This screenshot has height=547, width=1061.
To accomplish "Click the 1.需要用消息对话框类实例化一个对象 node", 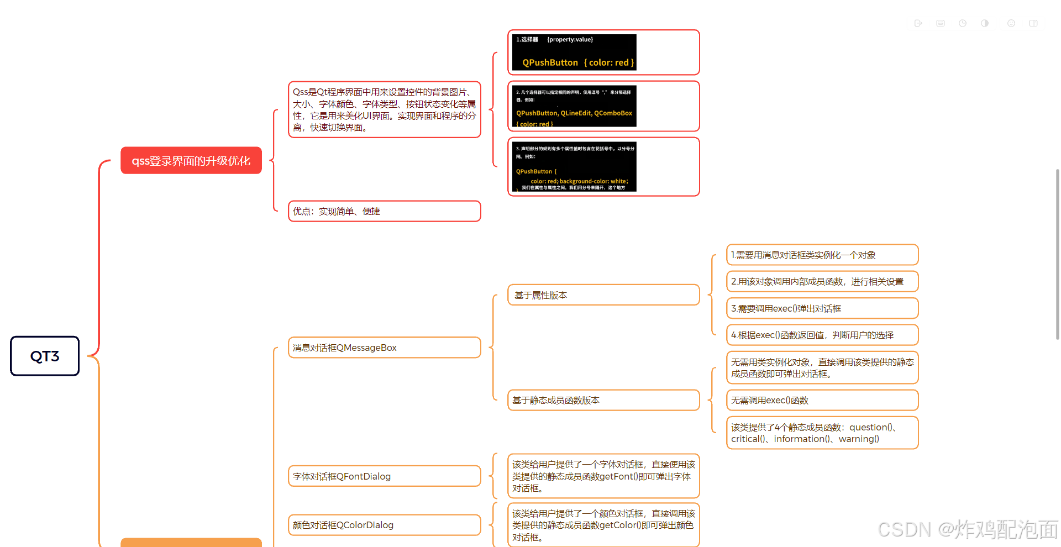I will pos(822,255).
